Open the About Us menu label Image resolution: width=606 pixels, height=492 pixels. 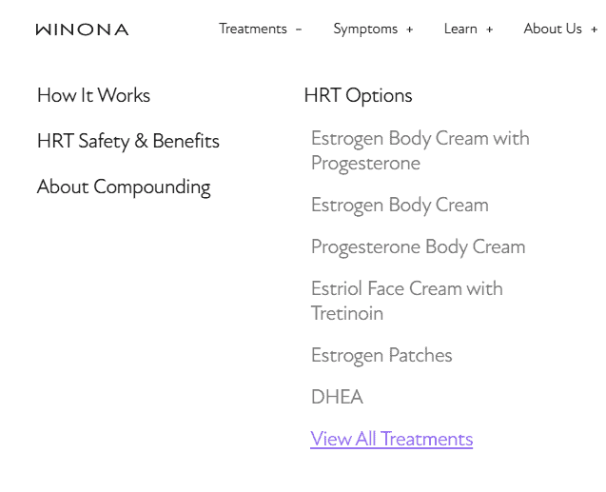[x=552, y=29]
